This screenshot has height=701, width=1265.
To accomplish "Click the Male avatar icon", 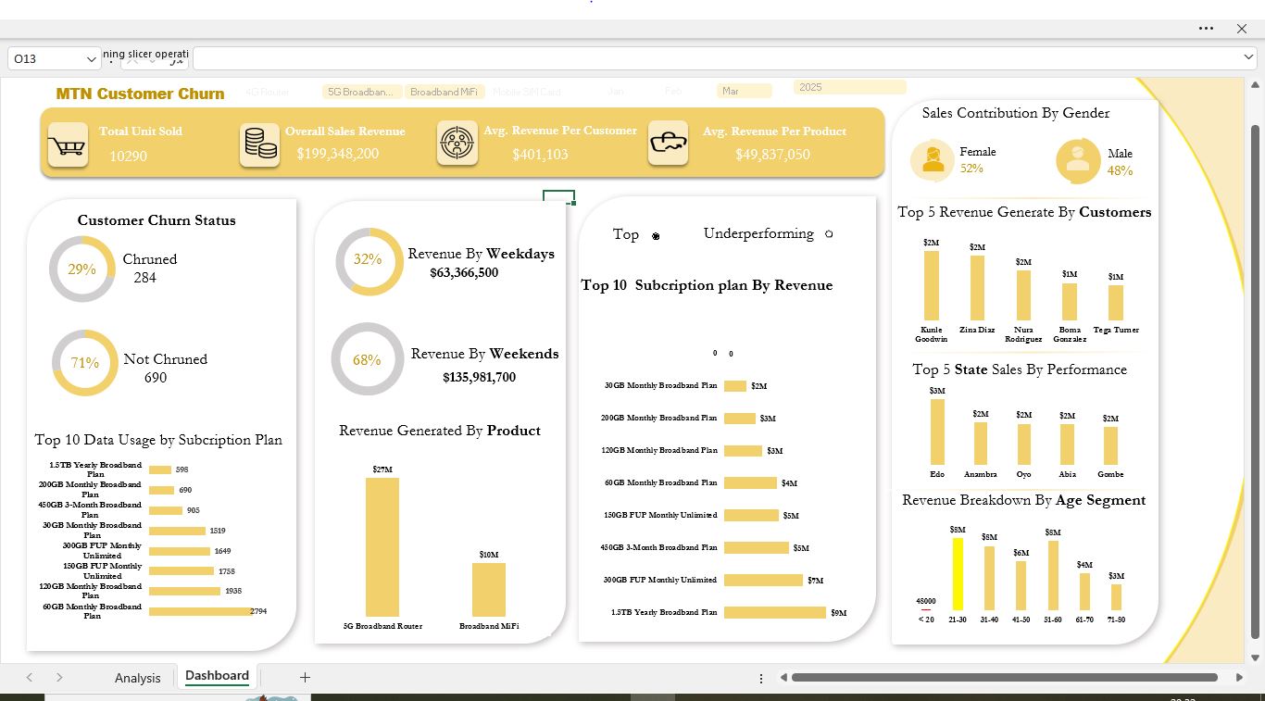I will tap(1078, 160).
